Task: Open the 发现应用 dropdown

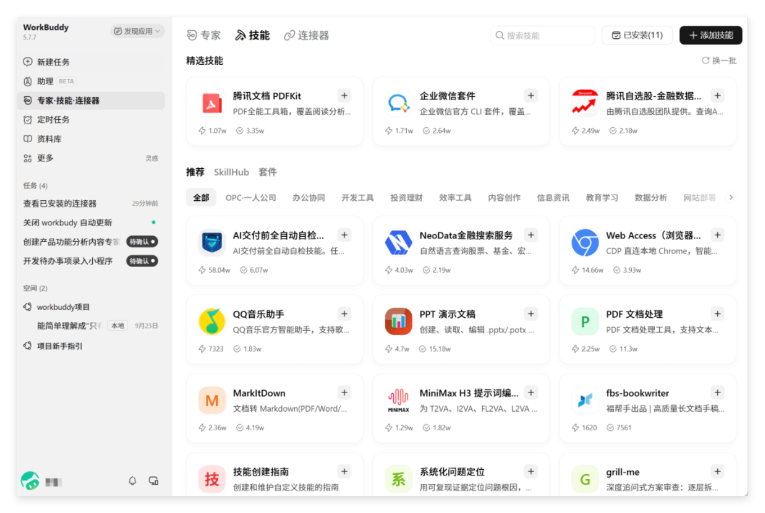Action: click(137, 31)
